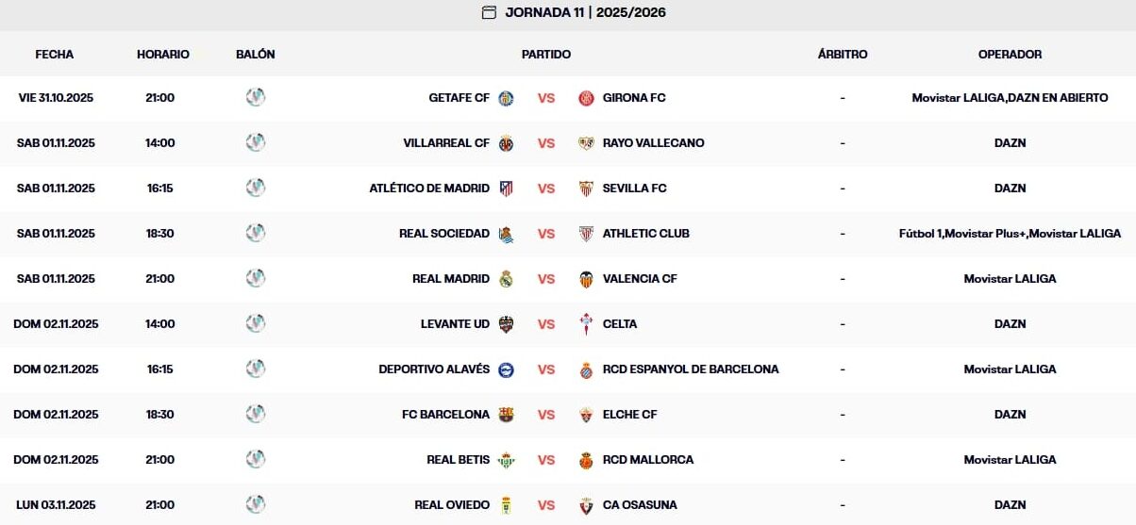
Task: Click the FC Barcelona crest icon
Action: click(507, 415)
